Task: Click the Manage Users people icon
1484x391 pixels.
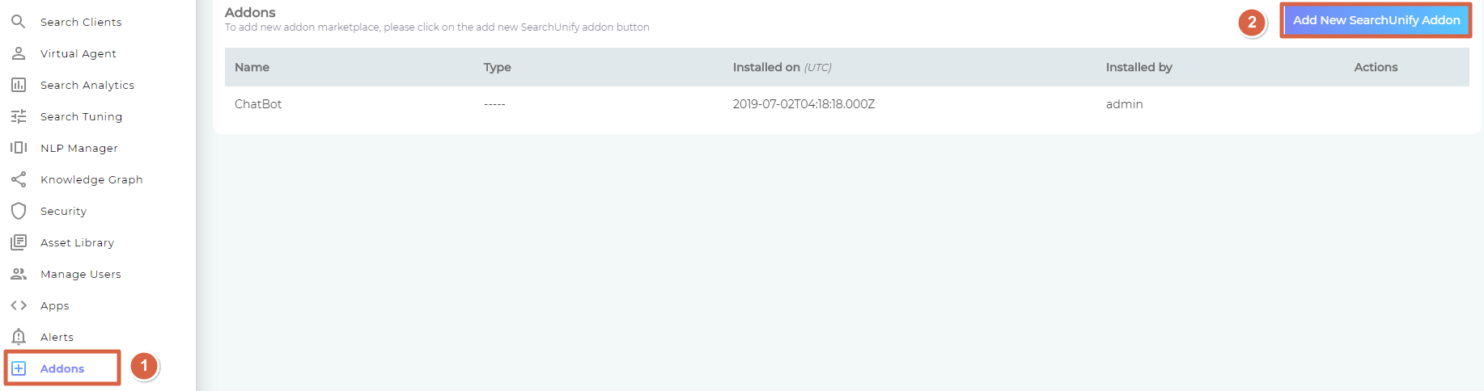Action: click(x=18, y=274)
